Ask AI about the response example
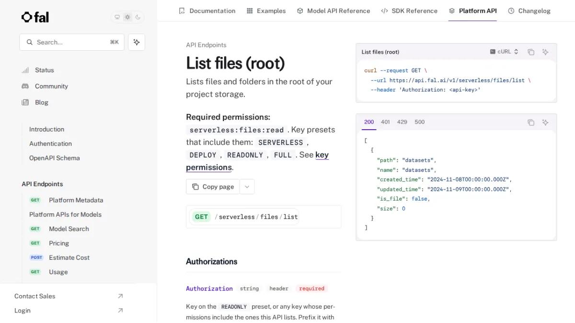Image resolution: width=575 pixels, height=323 pixels. pos(545,122)
